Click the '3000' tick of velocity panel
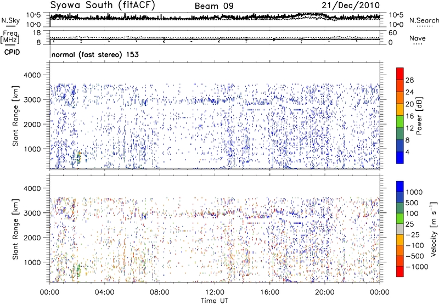This screenshot has height=304, width=439. [32, 213]
